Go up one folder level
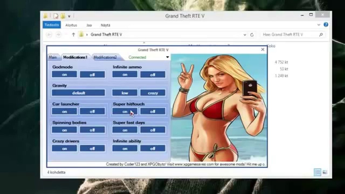This screenshot has height=194, width=345. click(73, 34)
